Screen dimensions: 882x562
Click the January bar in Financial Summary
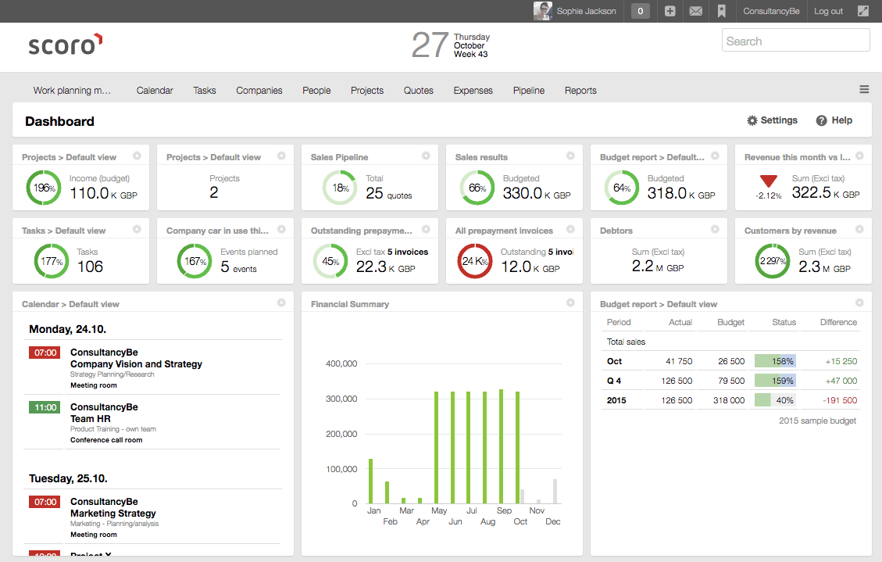(370, 481)
